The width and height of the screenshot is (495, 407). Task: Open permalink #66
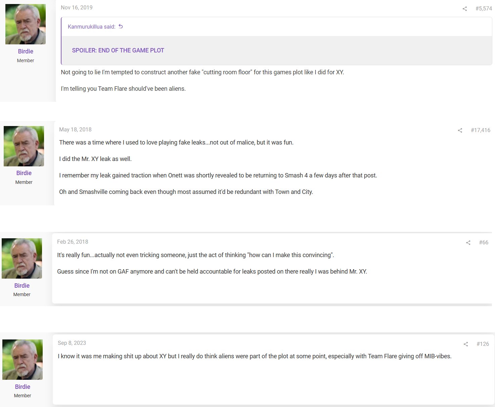484,242
